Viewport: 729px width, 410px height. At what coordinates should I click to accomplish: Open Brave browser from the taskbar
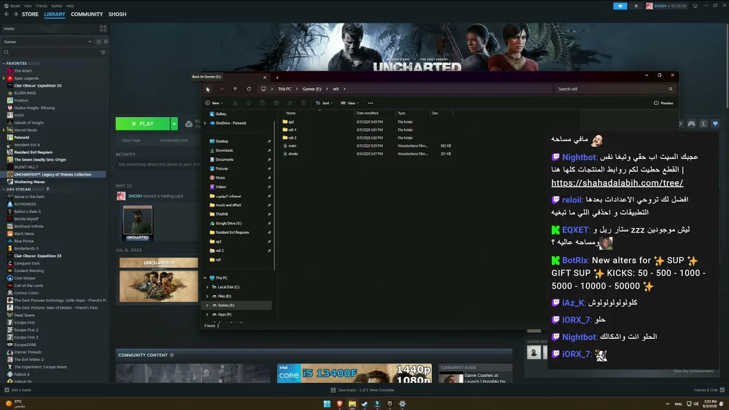click(340, 404)
